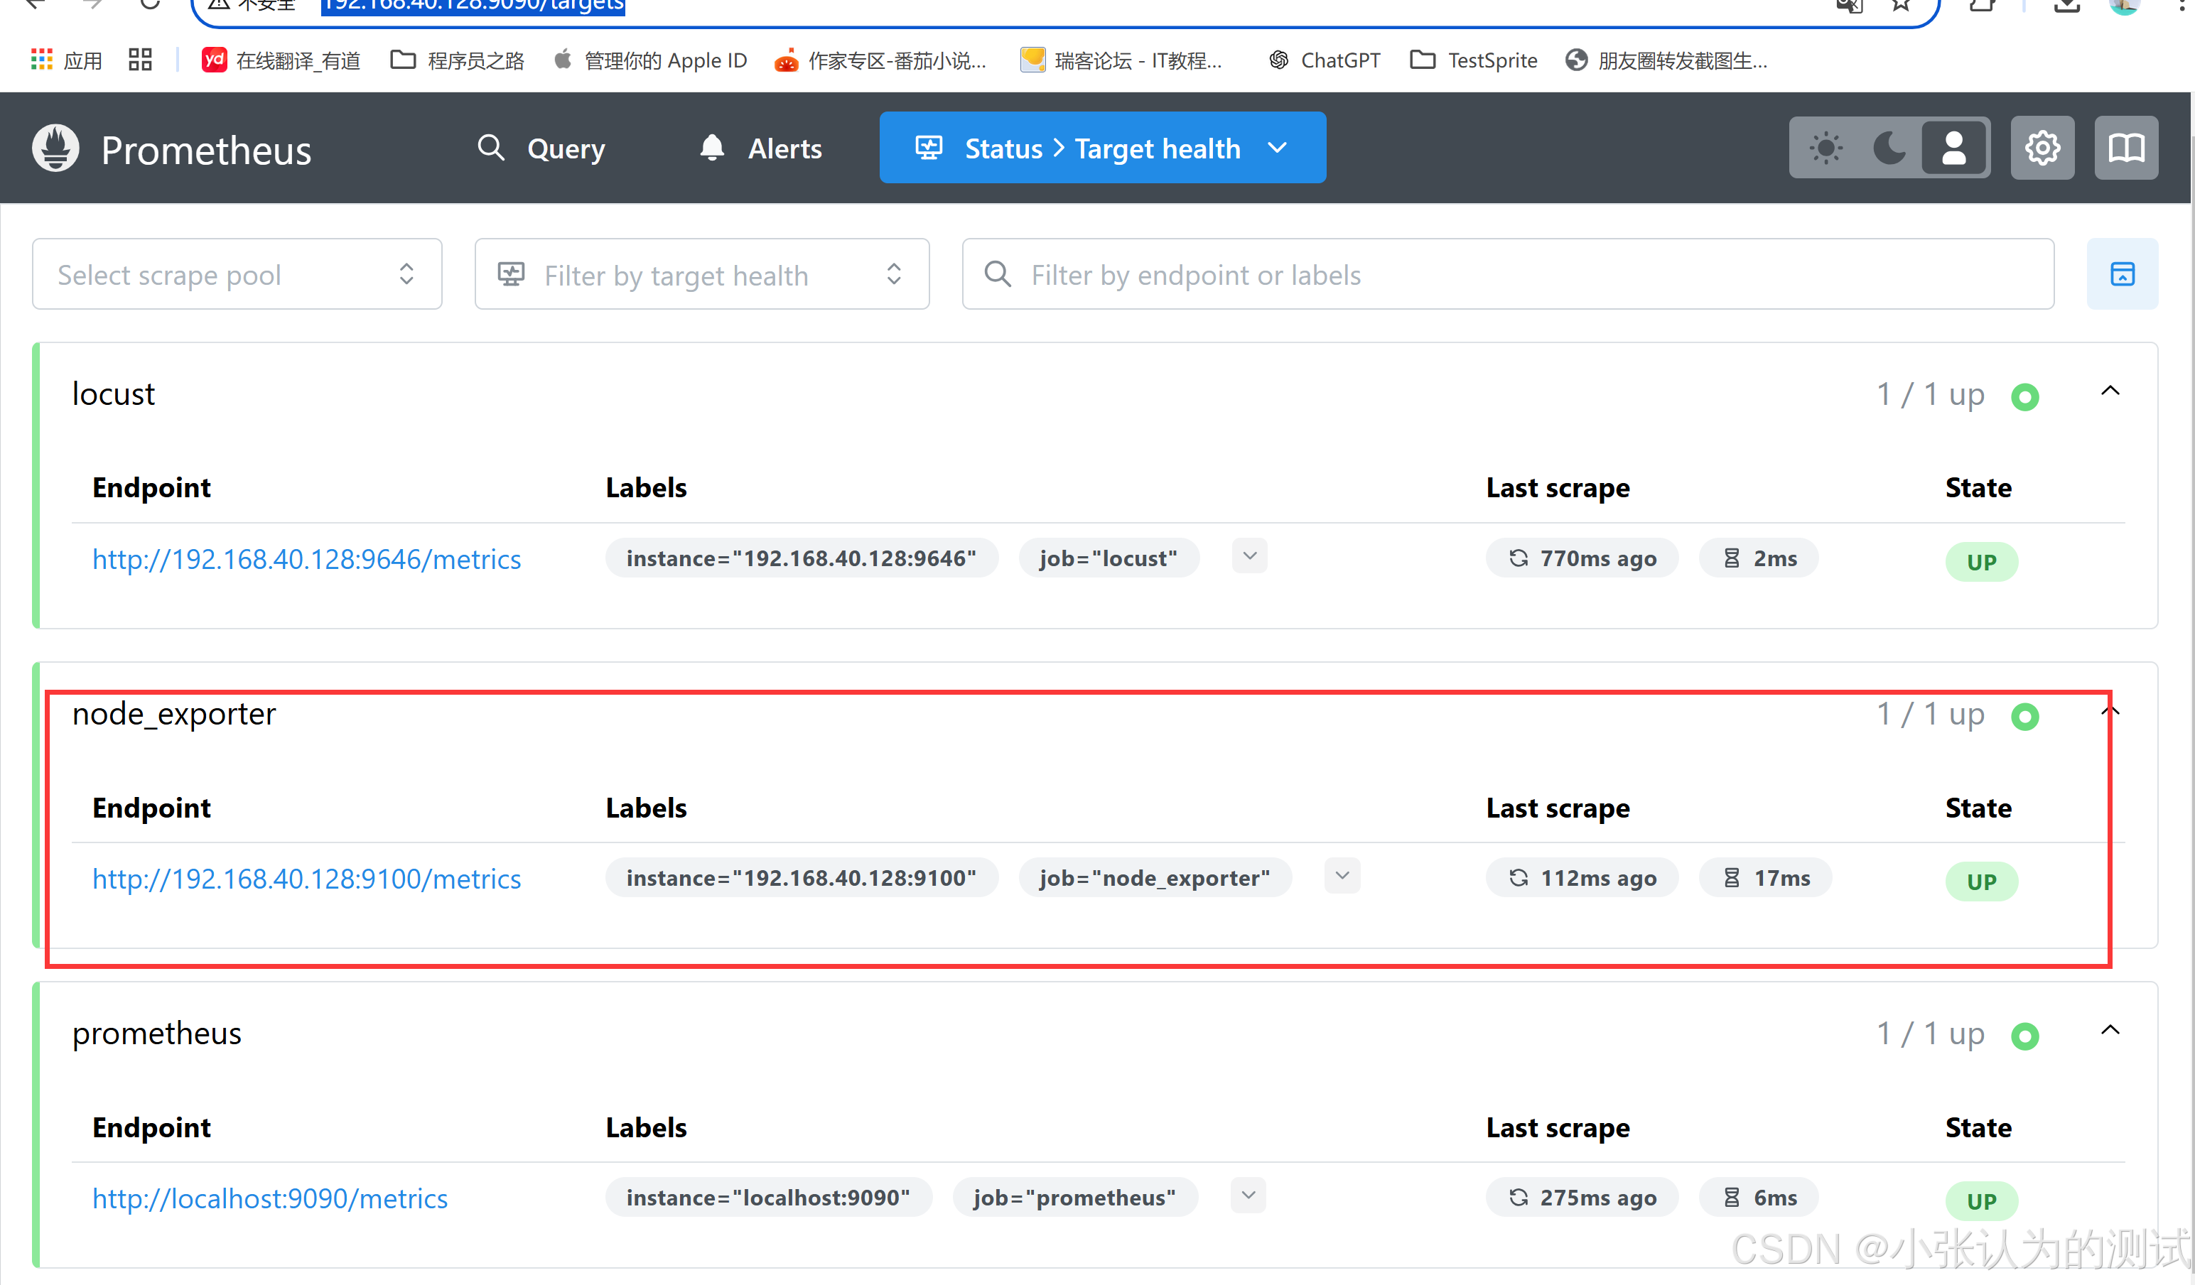Click the filter by endpoint or labels field
2195x1285 pixels.
point(1507,274)
